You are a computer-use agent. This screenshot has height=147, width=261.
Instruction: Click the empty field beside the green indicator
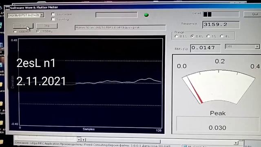point(117,15)
